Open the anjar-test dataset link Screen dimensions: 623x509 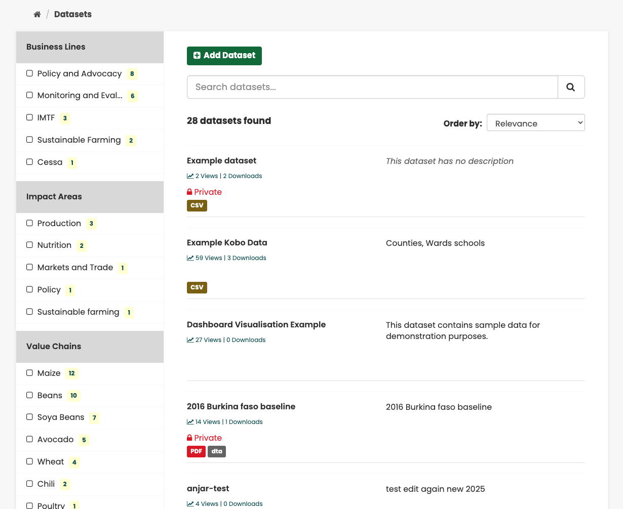coord(208,489)
